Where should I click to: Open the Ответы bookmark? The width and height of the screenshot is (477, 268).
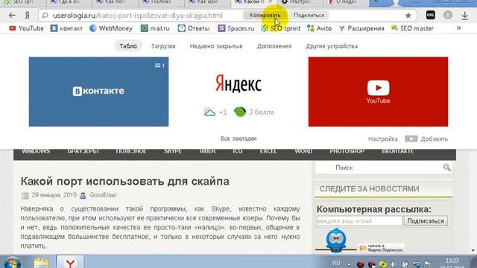tap(194, 28)
